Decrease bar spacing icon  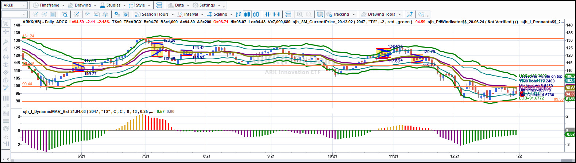268,14
